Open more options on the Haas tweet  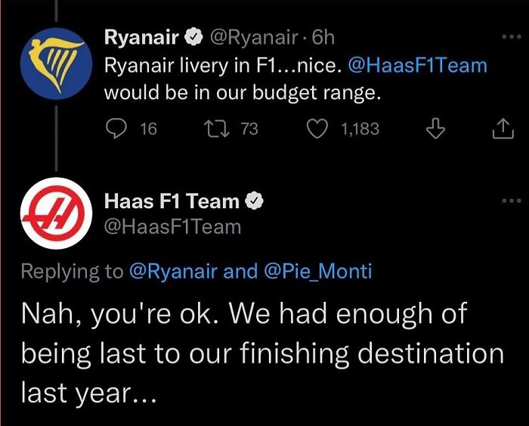click(x=512, y=201)
